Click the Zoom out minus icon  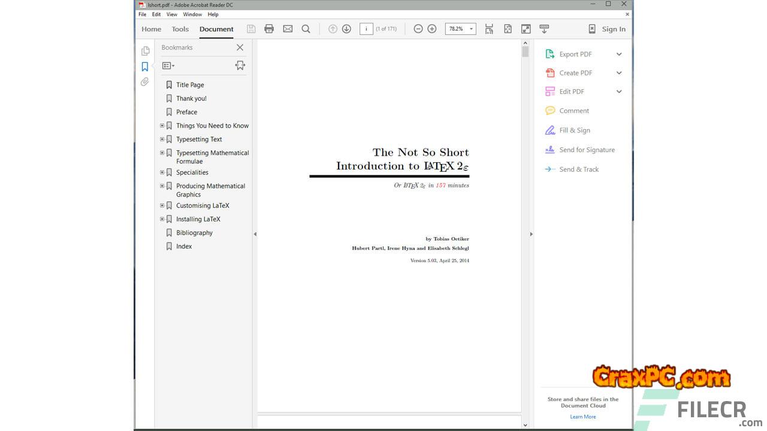418,29
